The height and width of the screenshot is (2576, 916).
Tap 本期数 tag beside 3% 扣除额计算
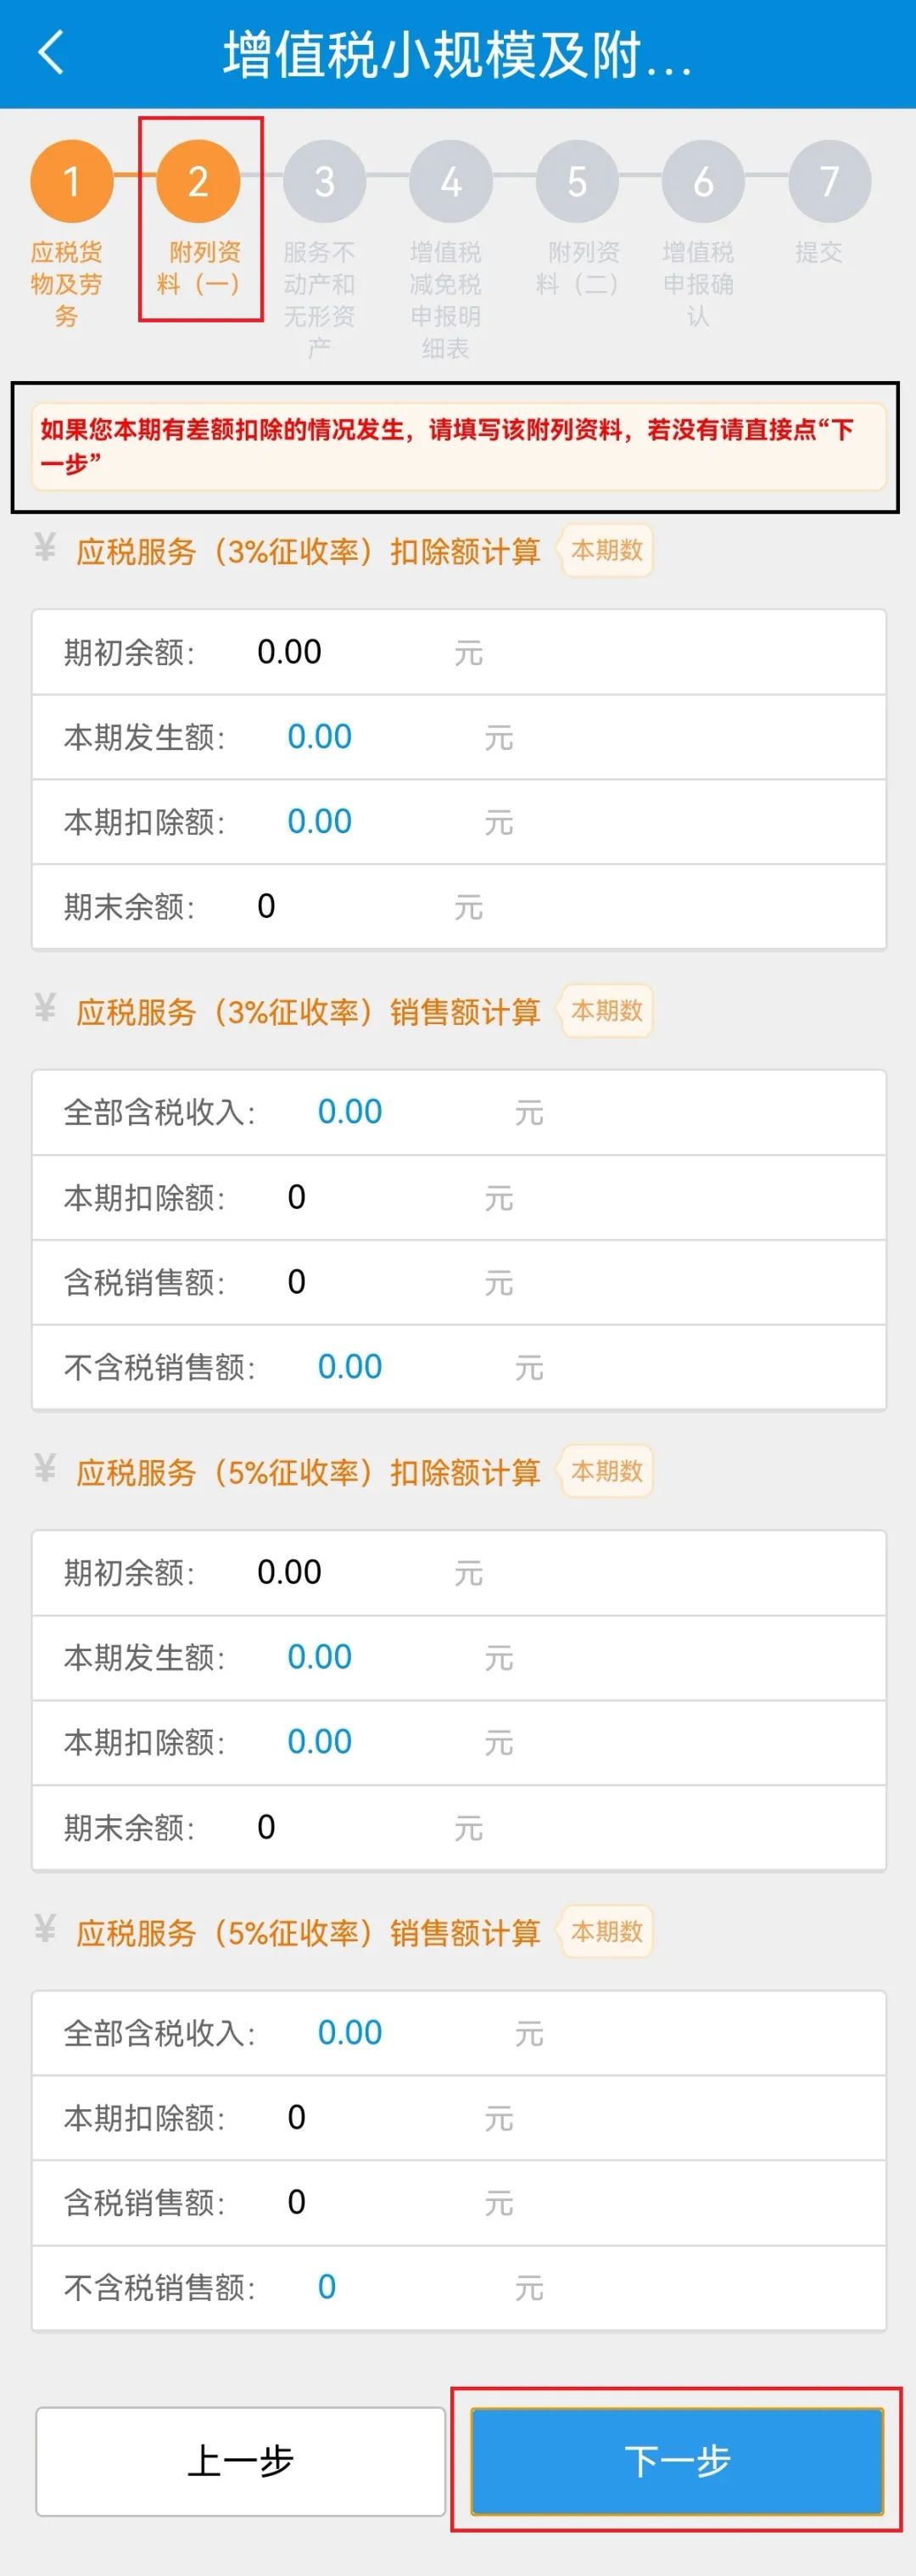pyautogui.click(x=606, y=550)
